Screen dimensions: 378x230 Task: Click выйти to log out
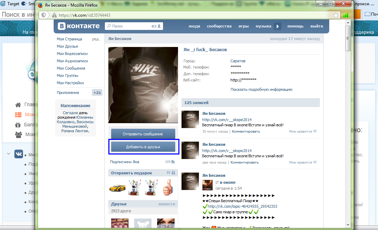tap(317, 26)
